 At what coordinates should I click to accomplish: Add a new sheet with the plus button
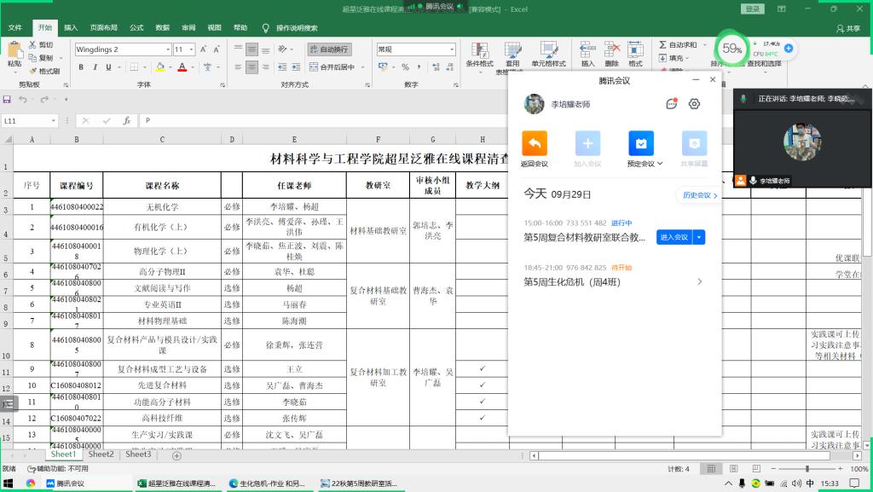click(177, 455)
